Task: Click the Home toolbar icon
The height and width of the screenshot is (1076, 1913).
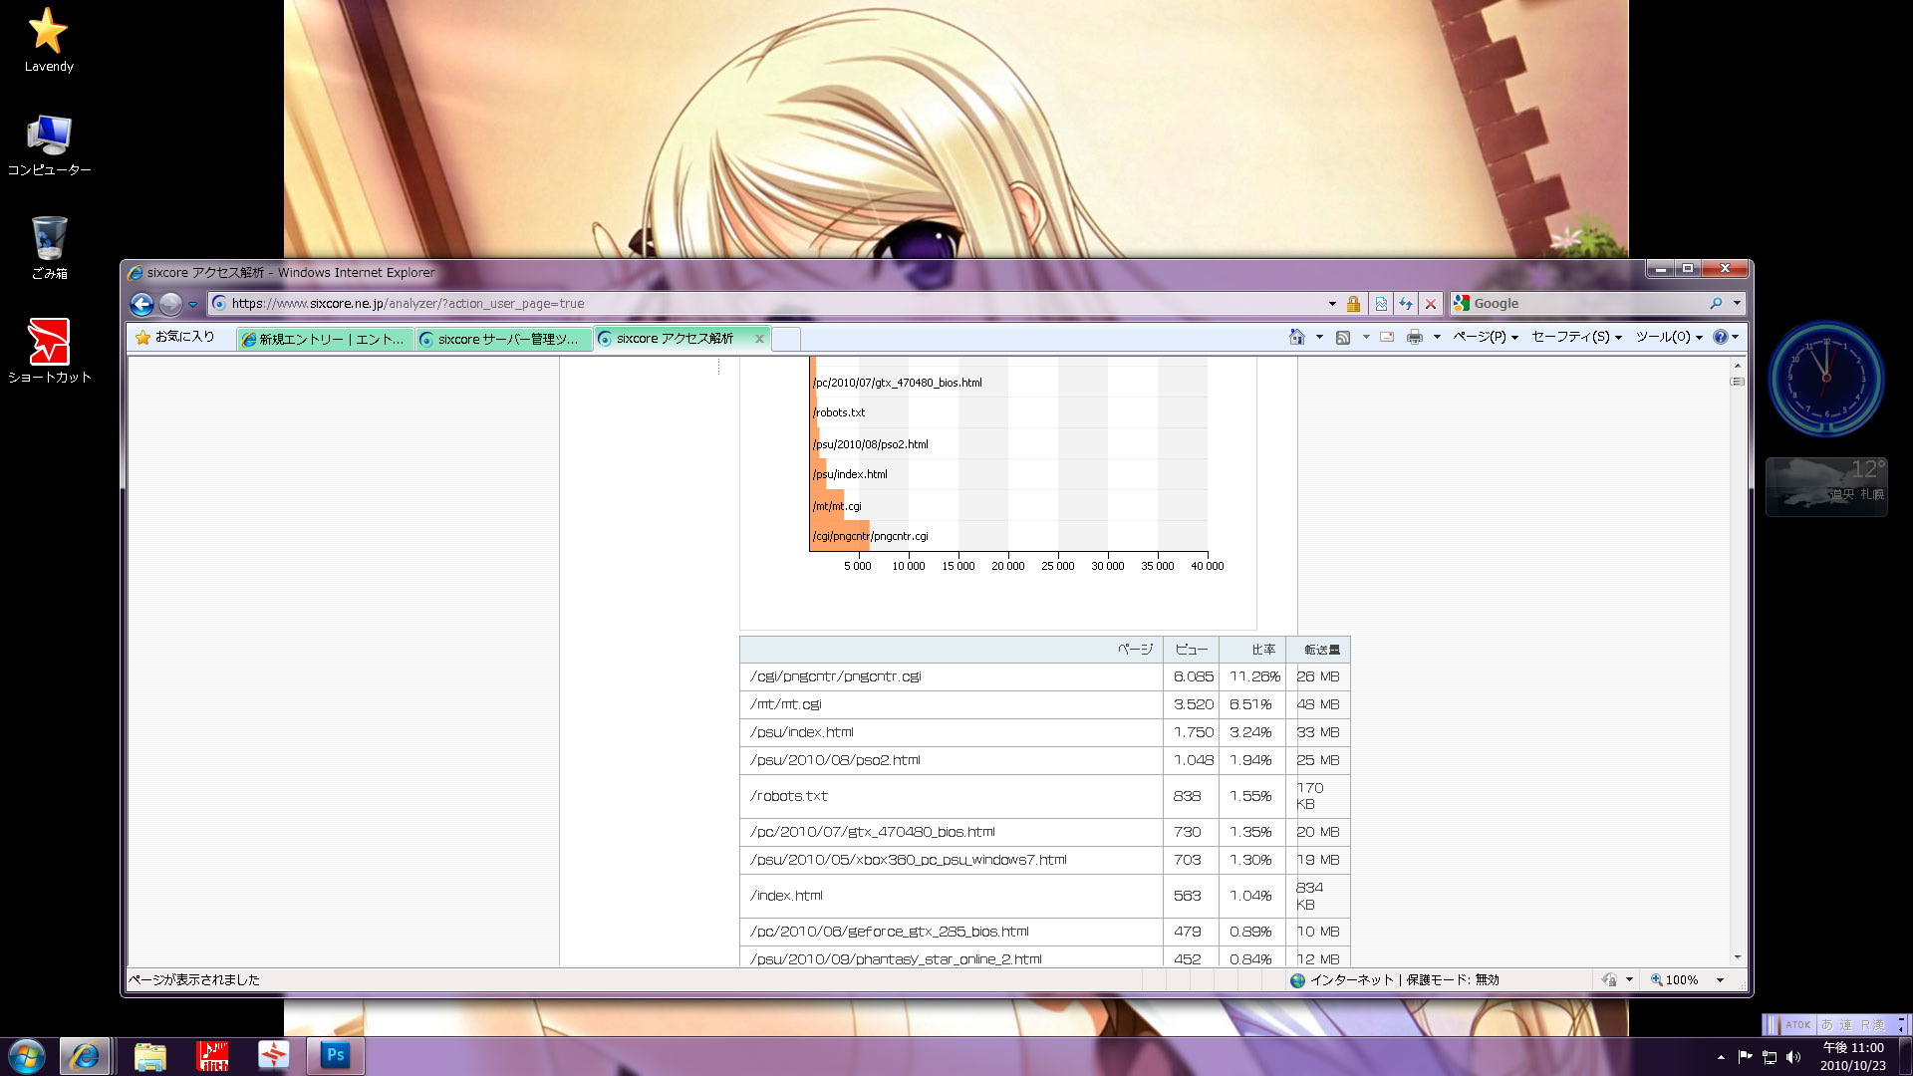Action: point(1296,337)
